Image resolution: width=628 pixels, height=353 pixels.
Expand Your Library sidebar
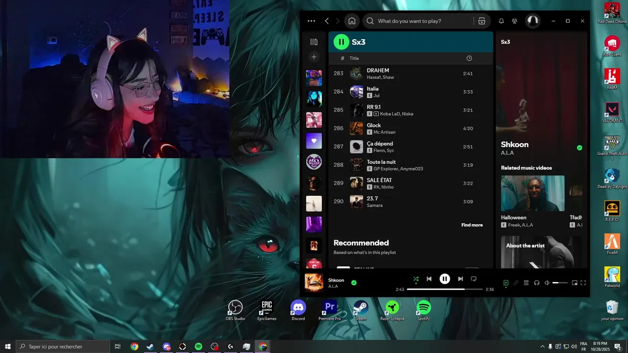pos(314,42)
